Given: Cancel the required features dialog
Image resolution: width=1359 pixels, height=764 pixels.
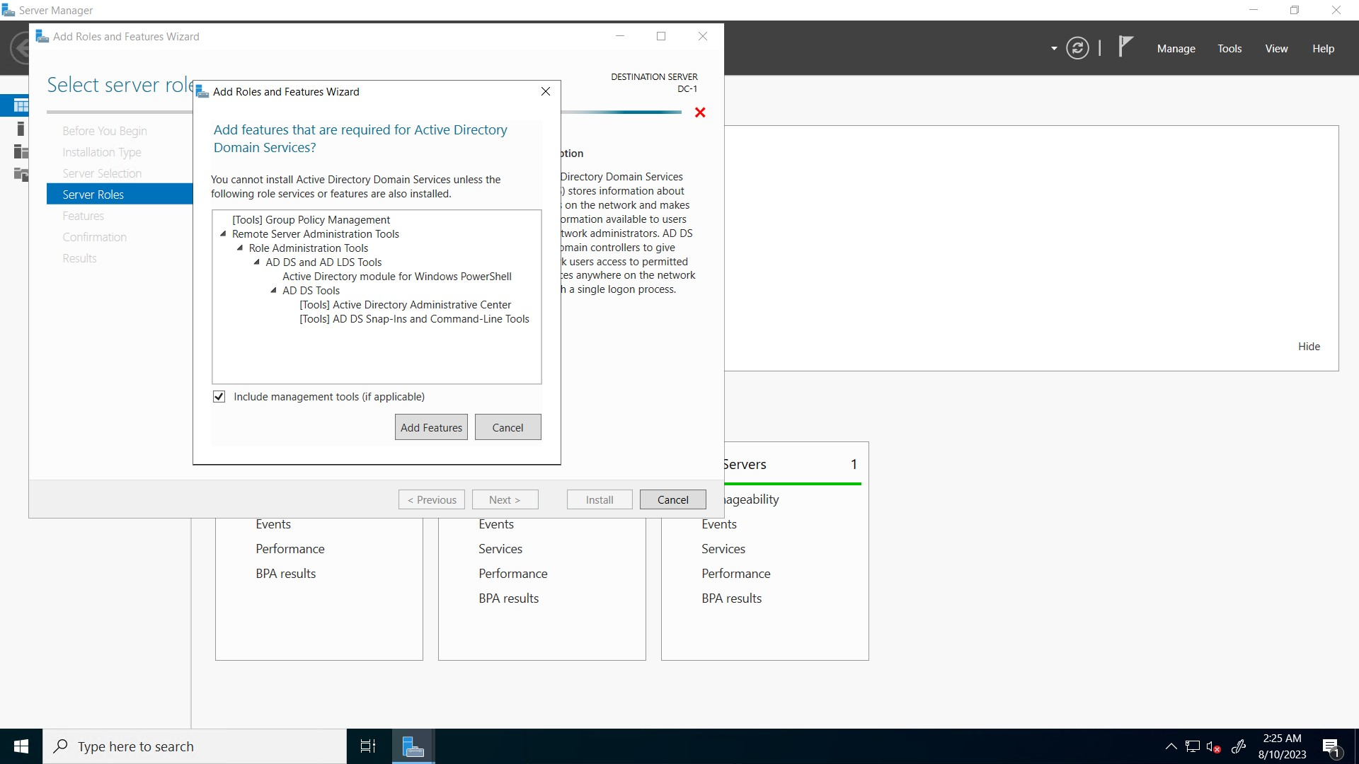Looking at the screenshot, I should point(508,427).
